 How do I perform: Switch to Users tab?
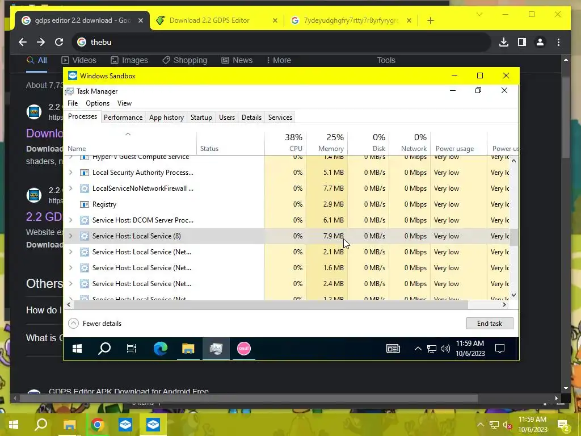pos(227,117)
